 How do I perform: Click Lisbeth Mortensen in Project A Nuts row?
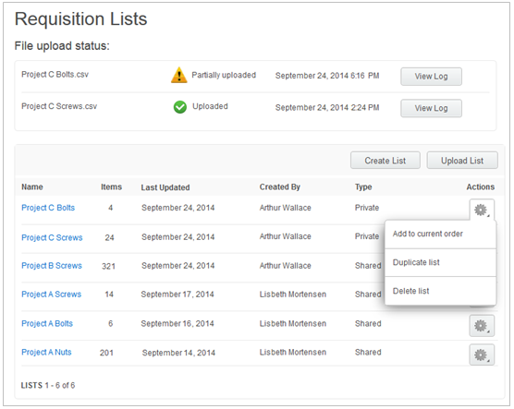[x=293, y=352]
